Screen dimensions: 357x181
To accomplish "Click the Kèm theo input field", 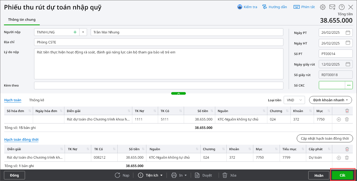I will (159, 86).
